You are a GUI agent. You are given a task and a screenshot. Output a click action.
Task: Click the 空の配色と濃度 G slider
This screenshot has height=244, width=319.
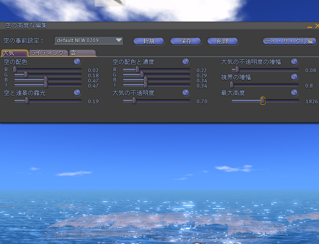(156, 75)
